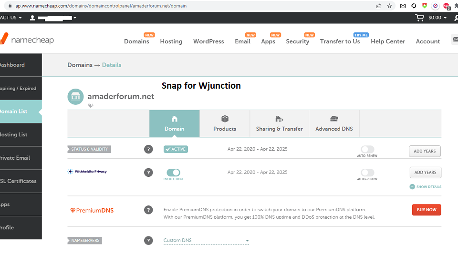The width and height of the screenshot is (458, 255).
Task: Open SSL Certificates in sidebar
Action: 21,181
